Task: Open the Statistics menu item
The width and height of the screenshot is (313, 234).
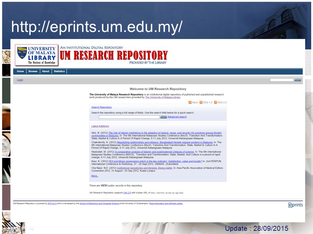Action: pos(59,71)
